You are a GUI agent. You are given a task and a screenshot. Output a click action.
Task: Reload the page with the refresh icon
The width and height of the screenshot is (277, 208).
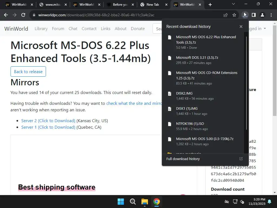23,15
